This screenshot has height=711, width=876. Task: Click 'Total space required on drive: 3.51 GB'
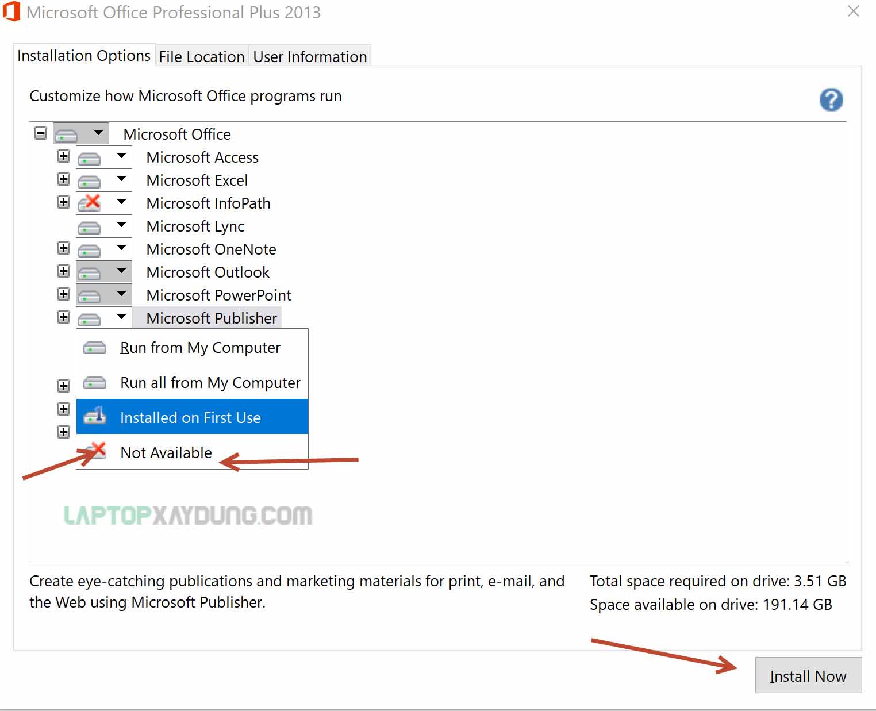(x=718, y=581)
